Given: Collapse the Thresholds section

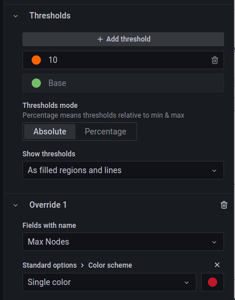Looking at the screenshot, I should pos(16,16).
